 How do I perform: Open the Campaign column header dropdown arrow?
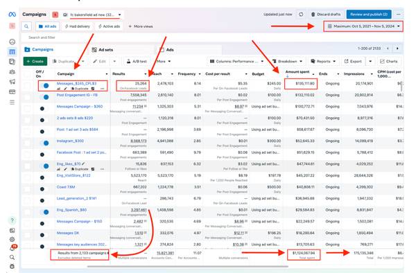coord(107,74)
